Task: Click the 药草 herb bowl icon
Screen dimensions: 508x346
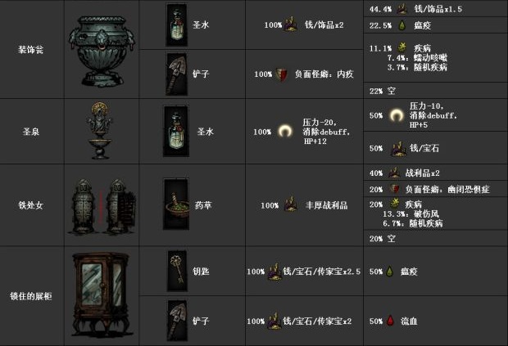Action: (x=176, y=204)
